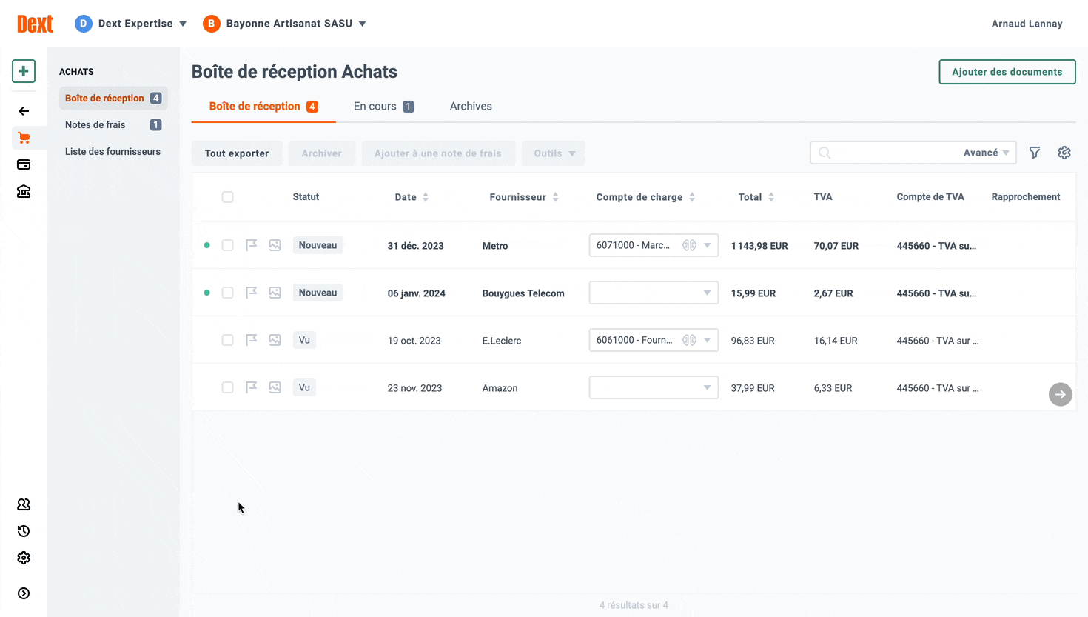Viewport: 1088px width, 617px height.
Task: Open the Arnaud Lannay user menu
Action: pos(1027,24)
